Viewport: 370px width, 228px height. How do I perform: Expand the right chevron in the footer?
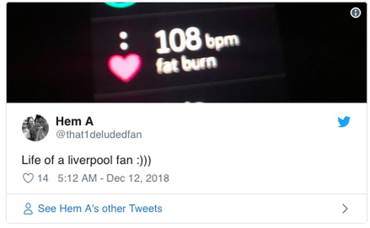345,209
